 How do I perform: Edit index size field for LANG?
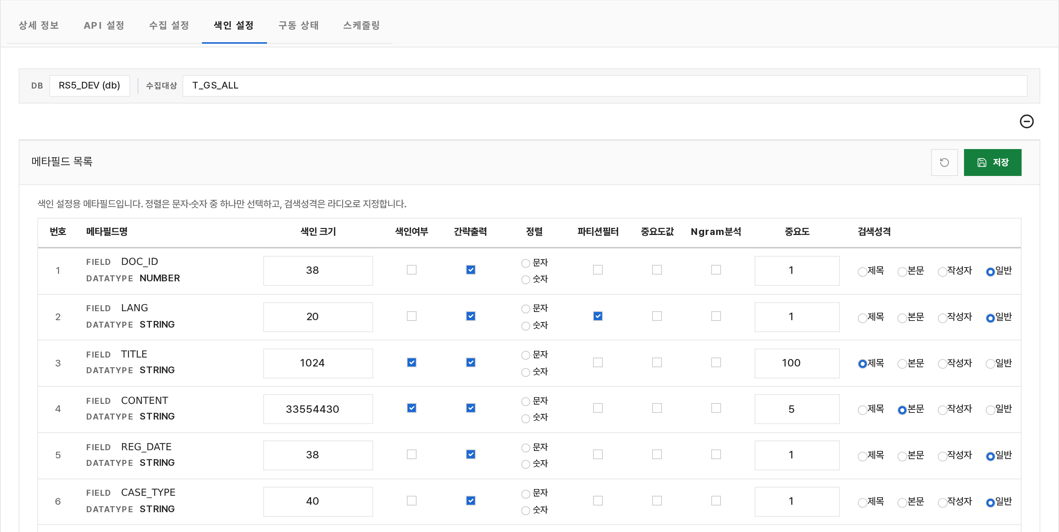(x=318, y=317)
